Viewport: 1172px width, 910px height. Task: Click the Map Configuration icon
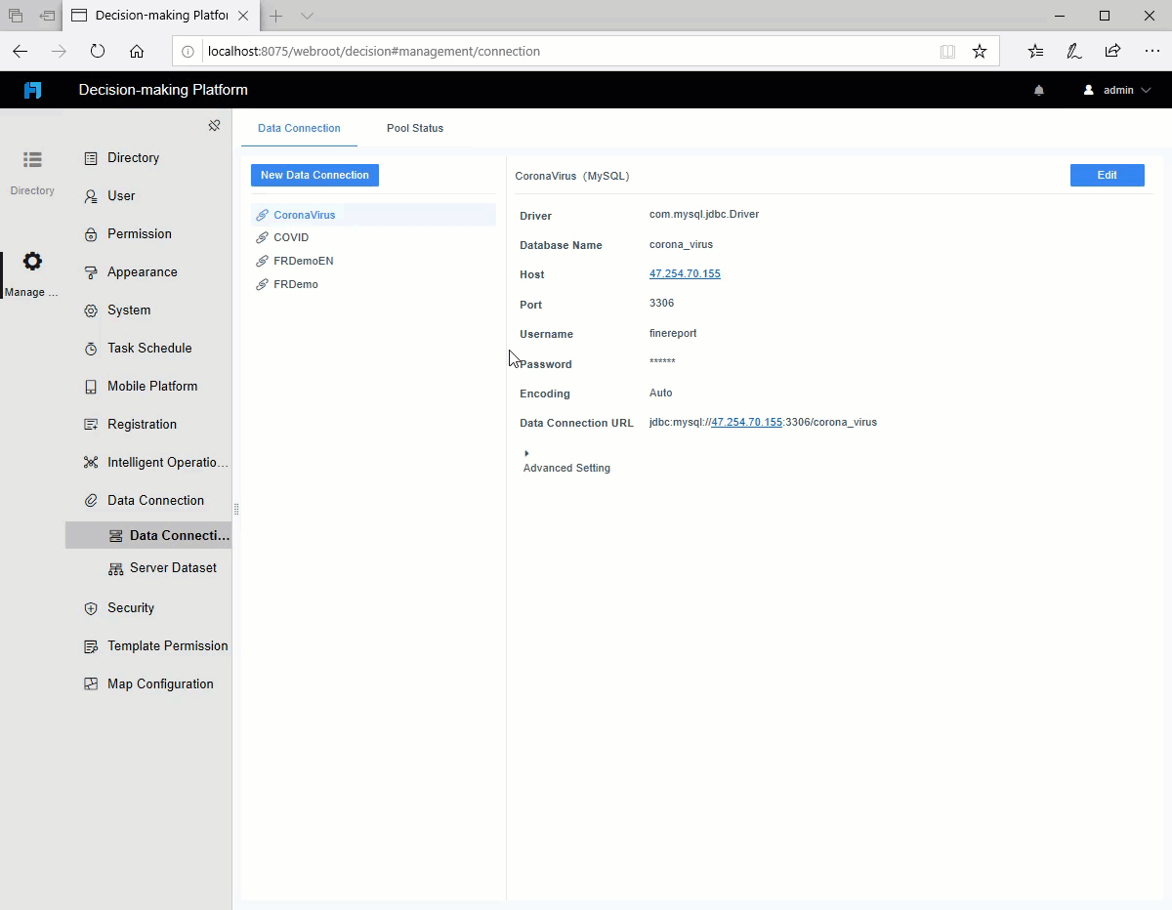[x=90, y=683]
